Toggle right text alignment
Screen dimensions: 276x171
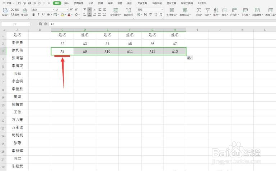[94, 15]
